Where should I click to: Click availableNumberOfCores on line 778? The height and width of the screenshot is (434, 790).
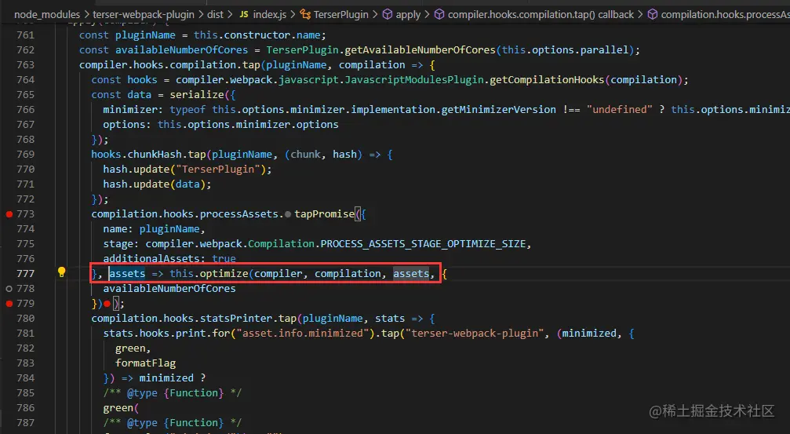pos(169,289)
